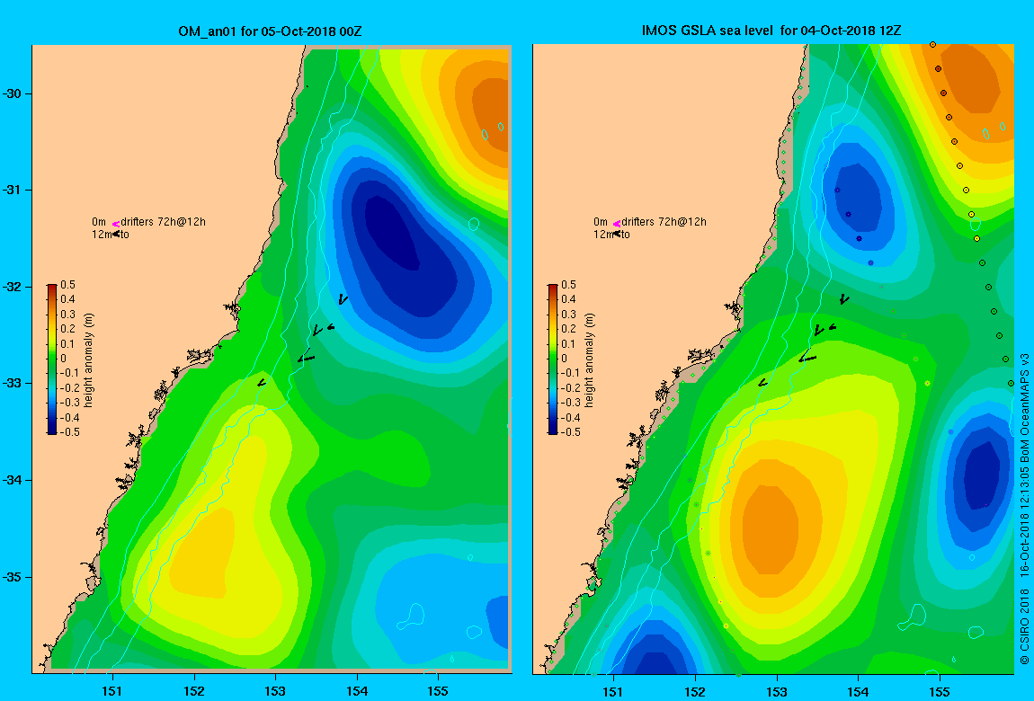Click longitude label 153 under OM_an01 map
The image size is (1034, 701).
pos(275,691)
